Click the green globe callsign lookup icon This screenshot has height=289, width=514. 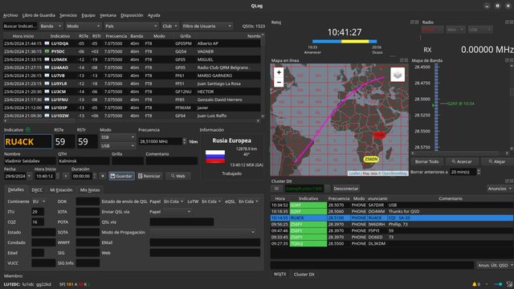pyautogui.click(x=28, y=130)
